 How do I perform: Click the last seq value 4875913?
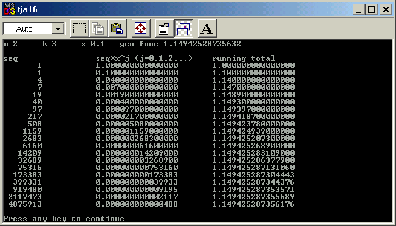(25, 204)
